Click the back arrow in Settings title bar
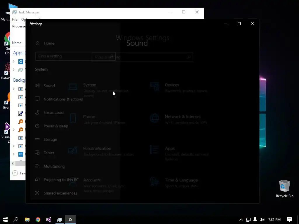Screen dimensions: 299x224 (32, 23)
